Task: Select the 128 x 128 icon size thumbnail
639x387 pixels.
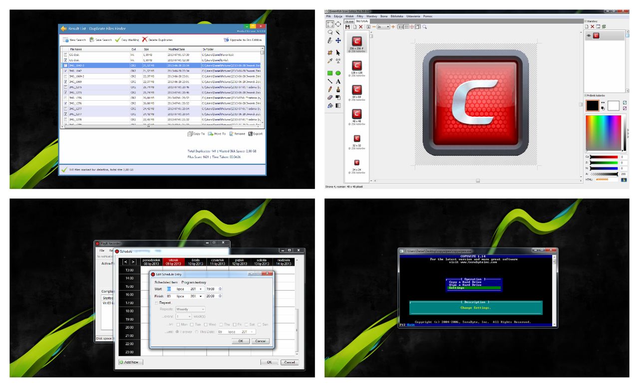Action: (x=357, y=68)
